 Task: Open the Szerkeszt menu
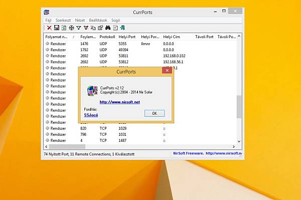63,21
